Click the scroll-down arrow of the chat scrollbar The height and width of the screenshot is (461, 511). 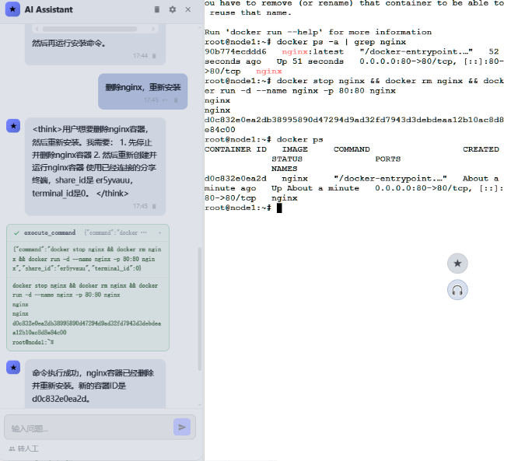[200, 405]
